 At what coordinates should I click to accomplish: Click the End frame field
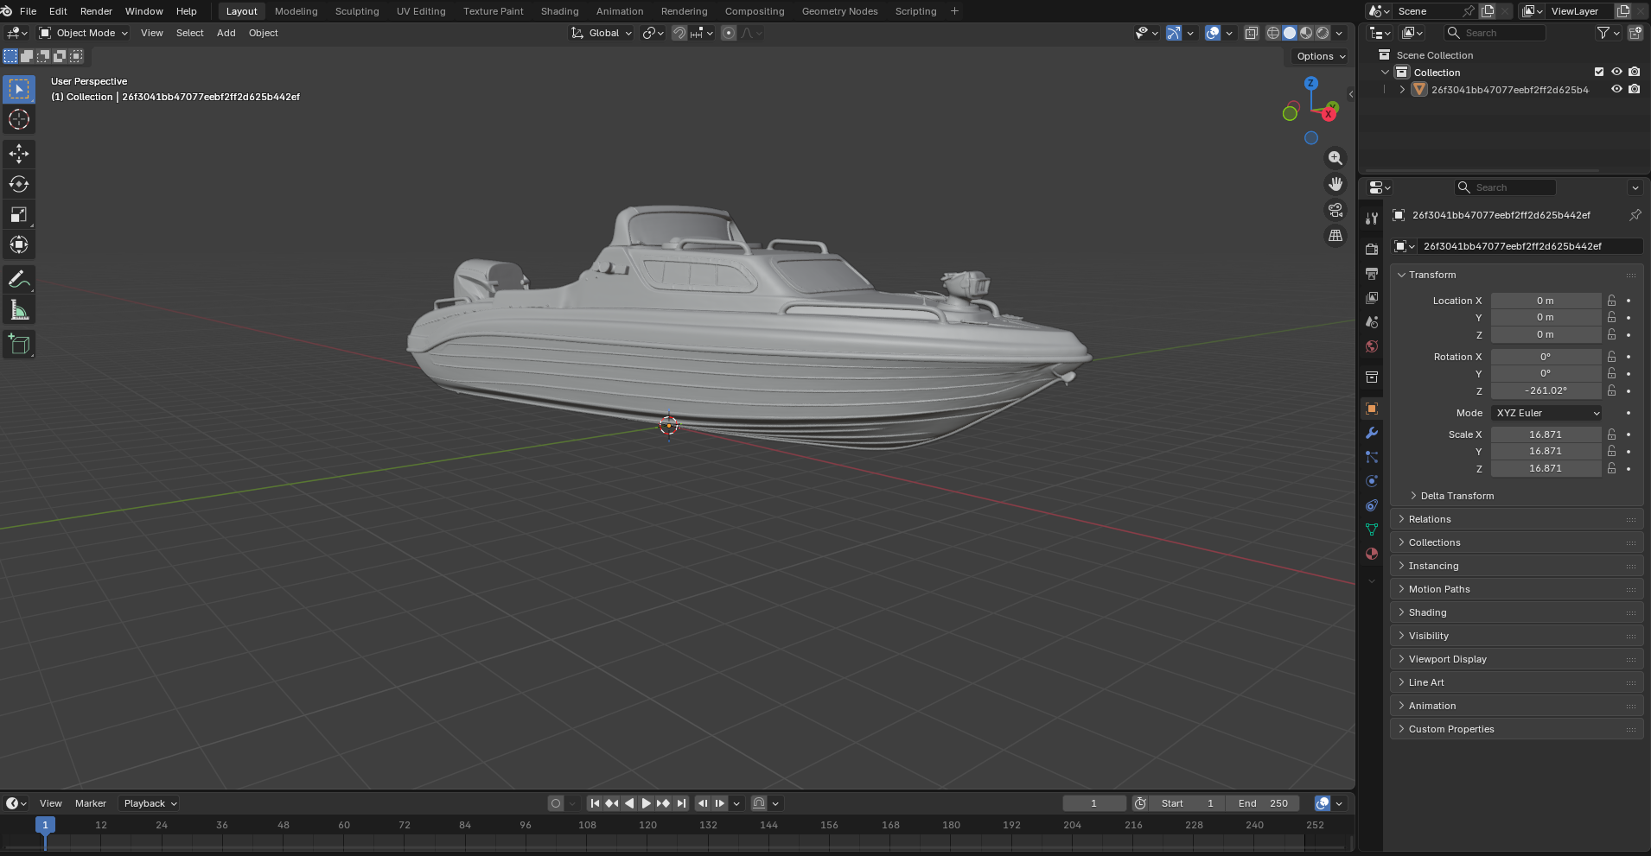click(x=1263, y=803)
